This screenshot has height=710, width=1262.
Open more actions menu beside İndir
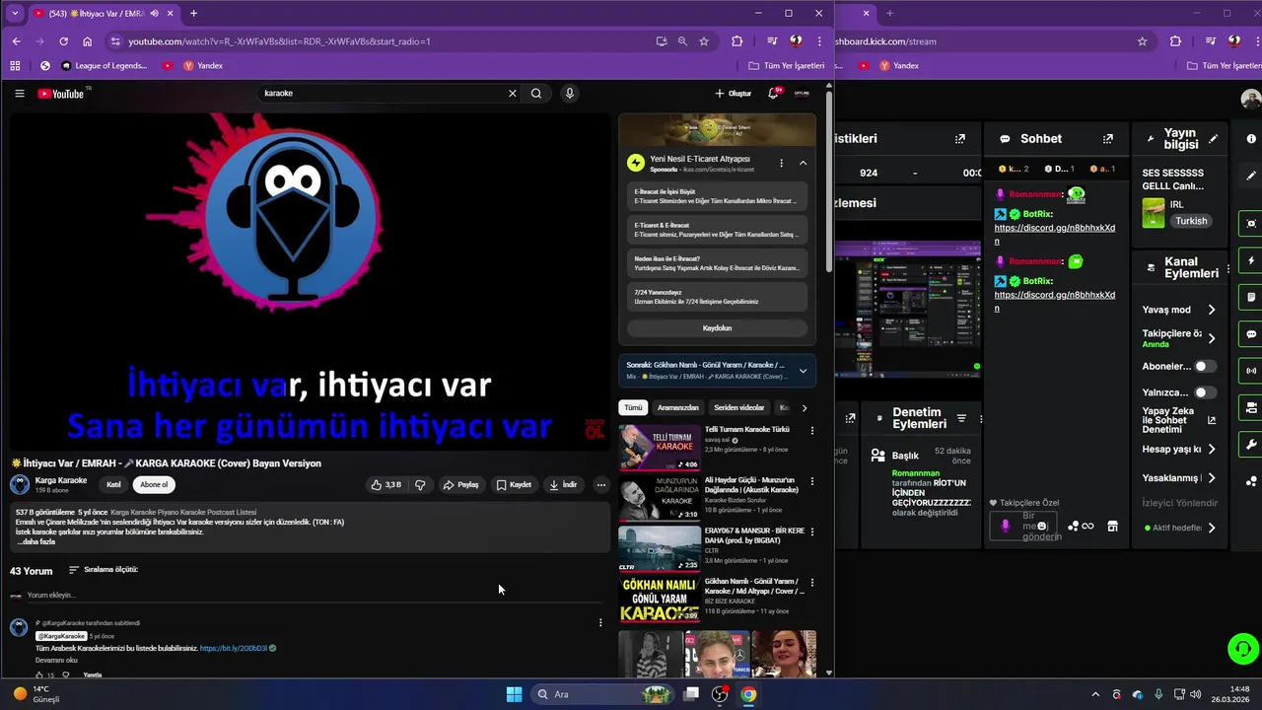(x=600, y=484)
